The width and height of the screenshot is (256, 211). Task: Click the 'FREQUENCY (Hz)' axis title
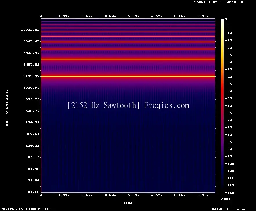click(x=7, y=109)
